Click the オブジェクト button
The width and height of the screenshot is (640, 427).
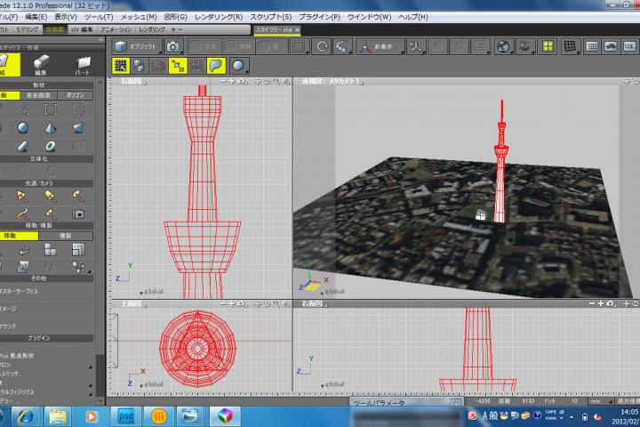point(136,46)
